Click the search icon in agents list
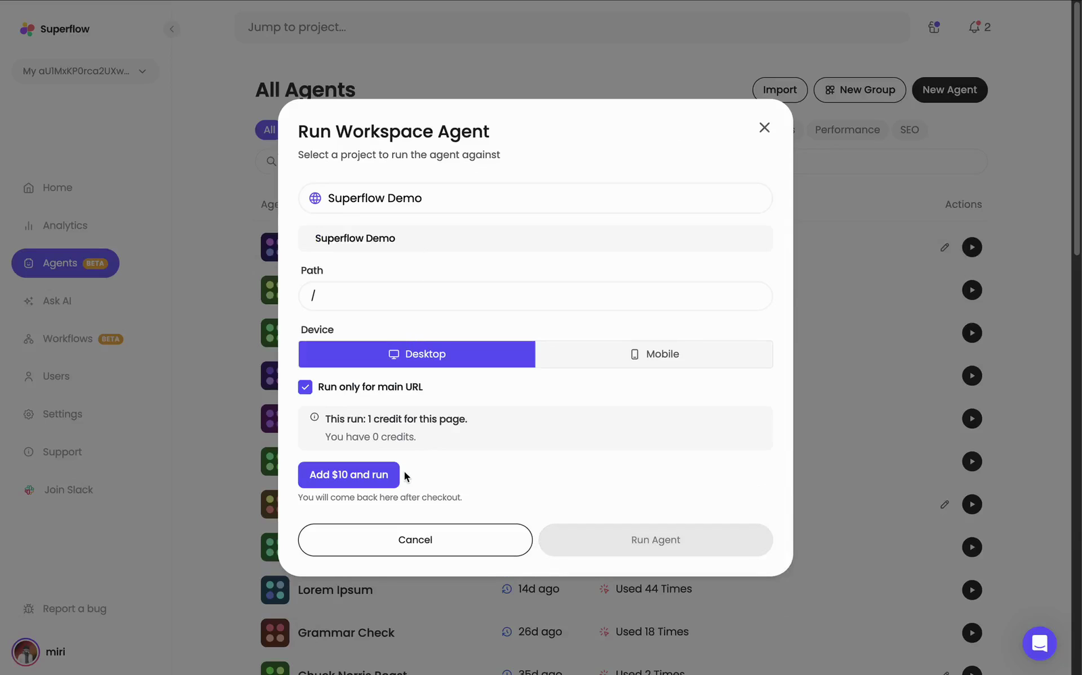This screenshot has height=675, width=1082. (x=271, y=161)
